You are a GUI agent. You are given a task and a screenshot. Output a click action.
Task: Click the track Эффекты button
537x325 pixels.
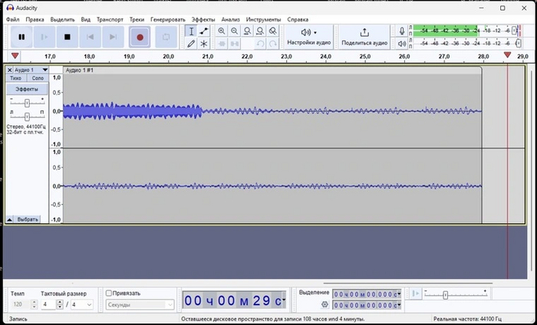[27, 89]
